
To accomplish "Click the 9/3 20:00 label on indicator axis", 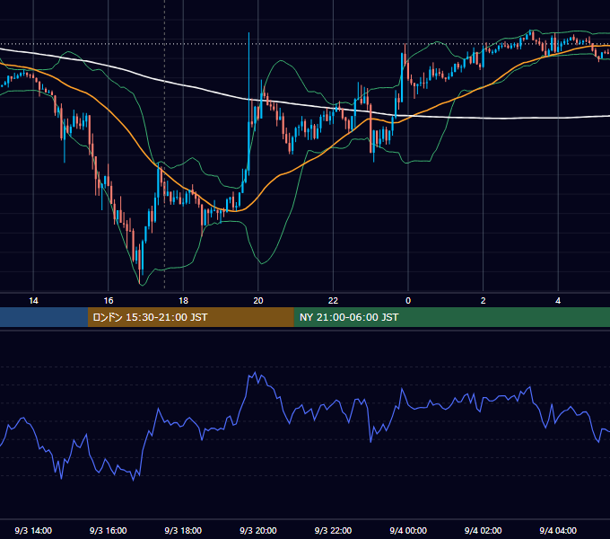I will point(258,530).
